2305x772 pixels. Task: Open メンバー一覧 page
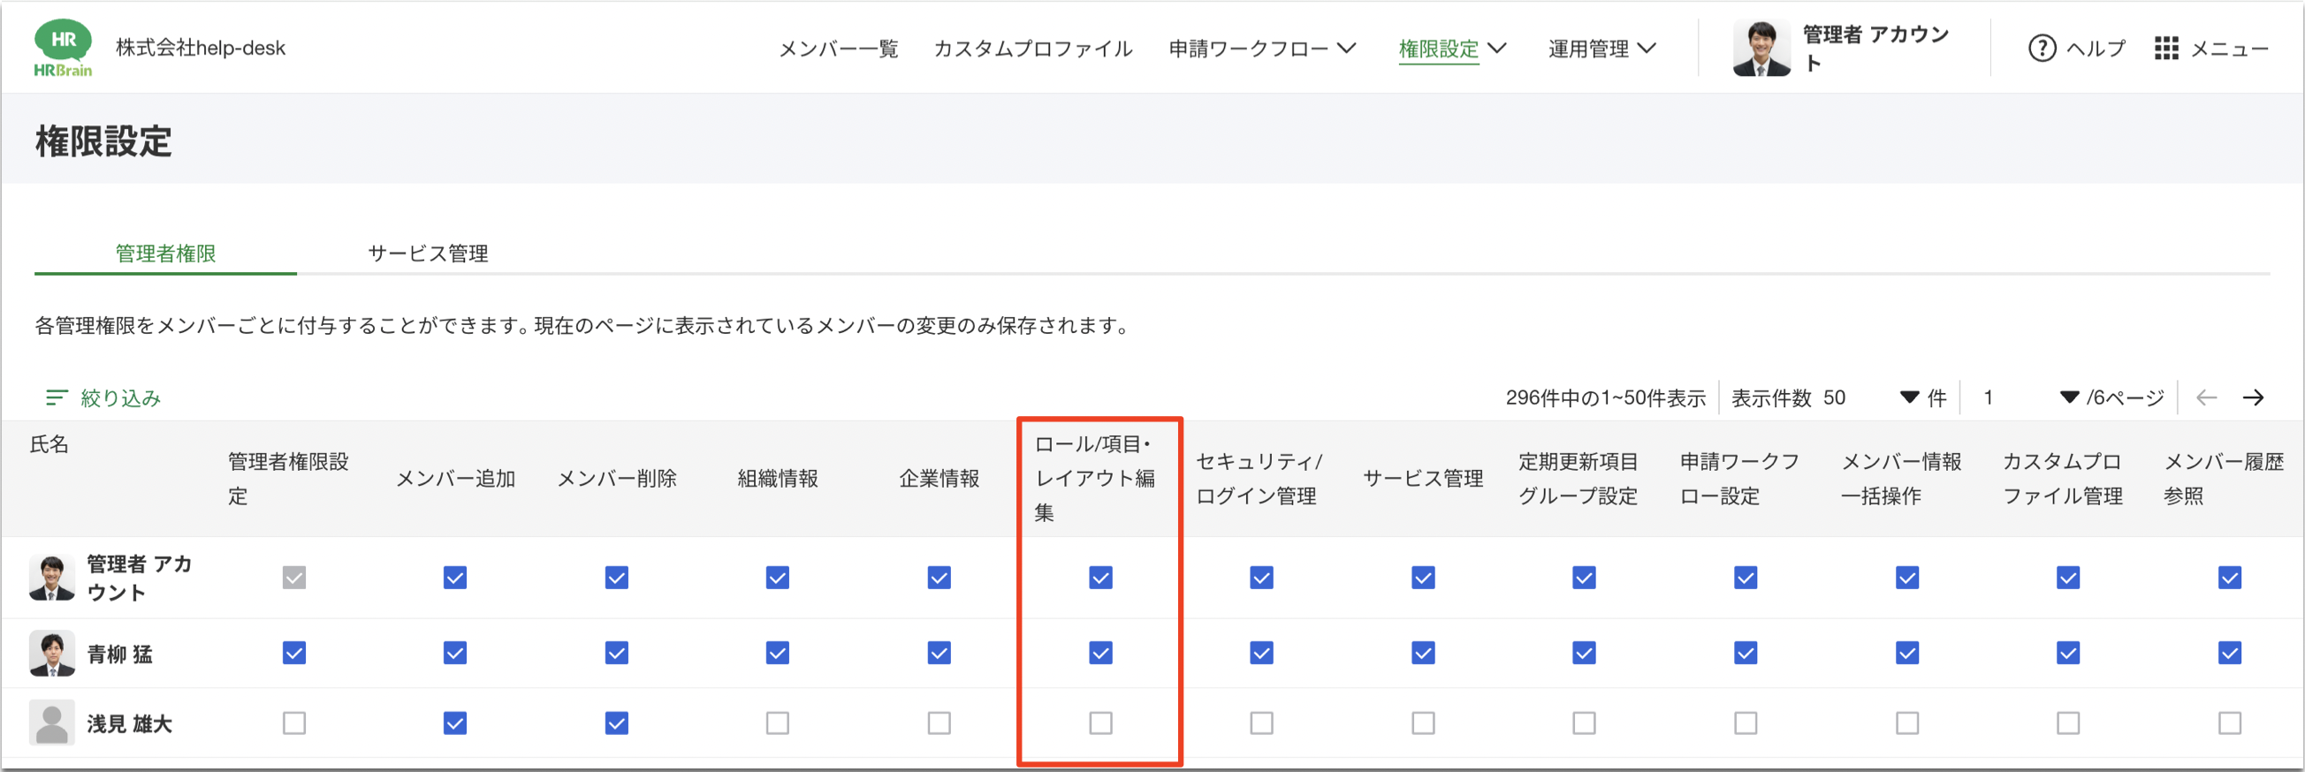[838, 49]
